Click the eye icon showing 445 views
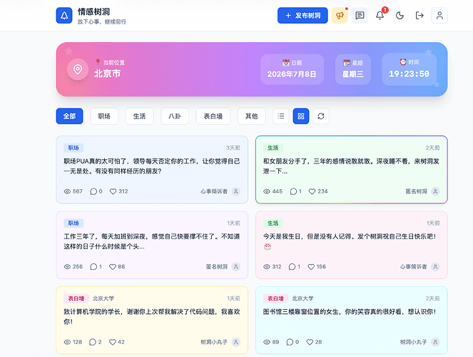Image resolution: width=473 pixels, height=357 pixels. point(267,191)
